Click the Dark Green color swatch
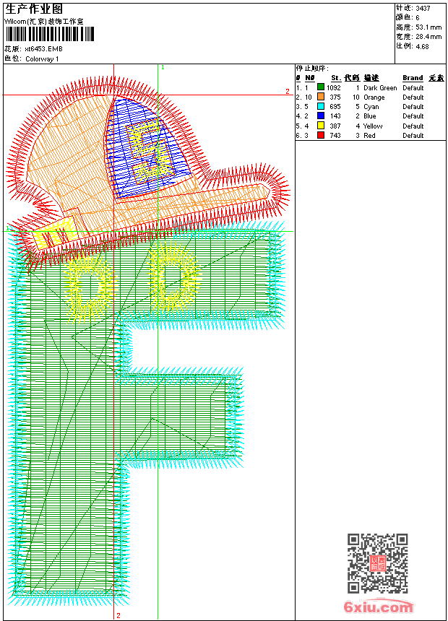The width and height of the screenshot is (448, 621). (321, 87)
